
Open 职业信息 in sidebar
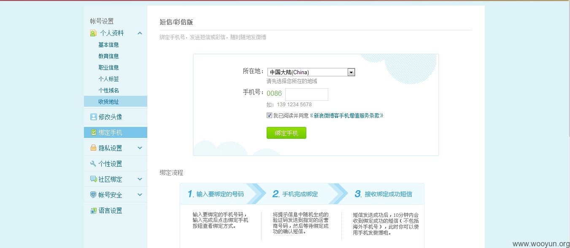click(x=108, y=67)
